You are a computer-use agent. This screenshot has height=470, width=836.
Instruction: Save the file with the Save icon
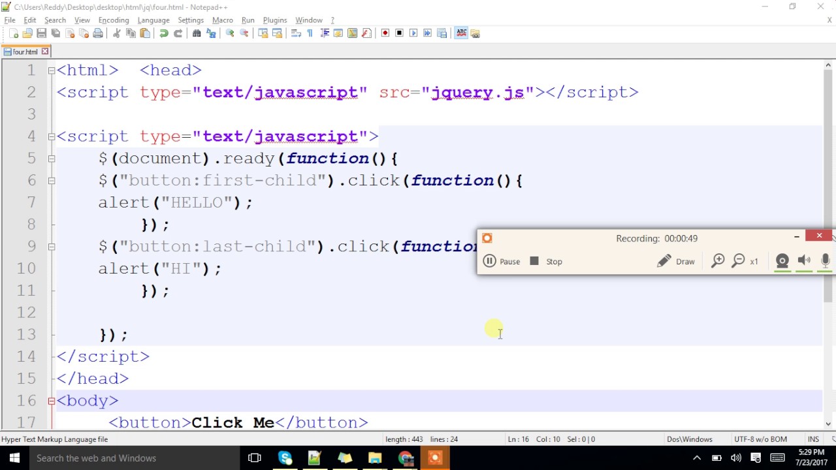click(x=41, y=33)
